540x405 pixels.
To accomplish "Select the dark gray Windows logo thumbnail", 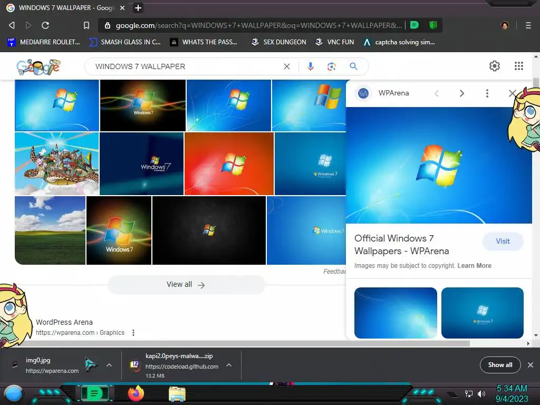I will (x=209, y=230).
